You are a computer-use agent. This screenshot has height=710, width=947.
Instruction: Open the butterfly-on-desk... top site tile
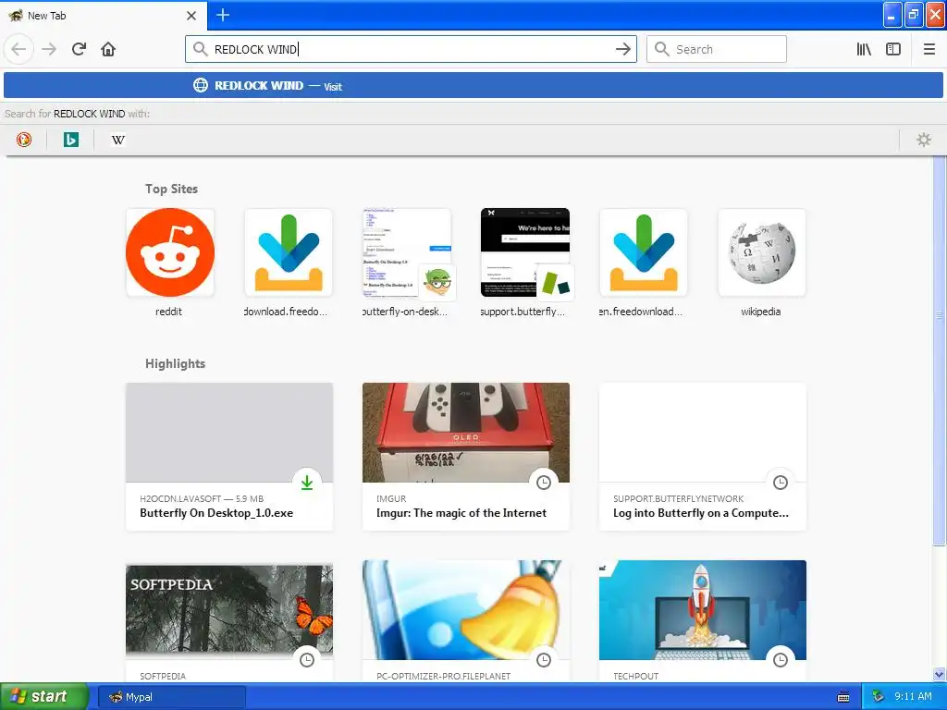[x=407, y=252]
